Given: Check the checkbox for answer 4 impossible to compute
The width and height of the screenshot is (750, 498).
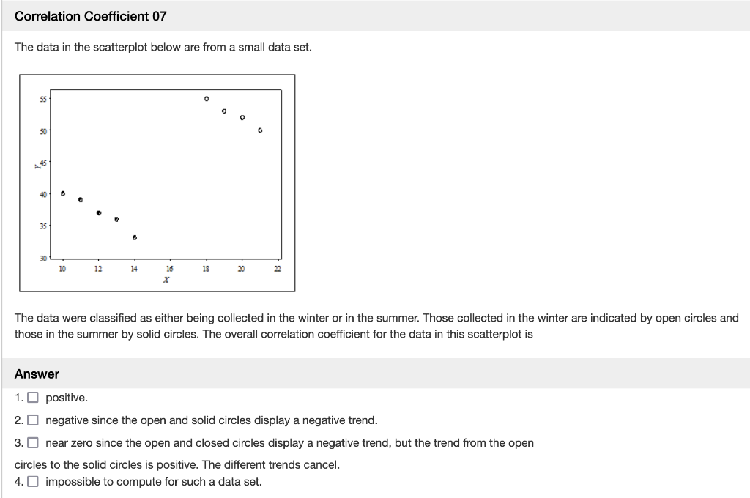Looking at the screenshot, I should pos(32,481).
